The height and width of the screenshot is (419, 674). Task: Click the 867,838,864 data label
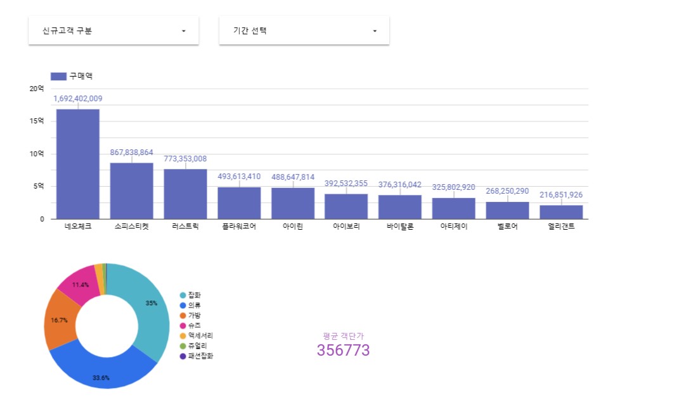click(131, 153)
